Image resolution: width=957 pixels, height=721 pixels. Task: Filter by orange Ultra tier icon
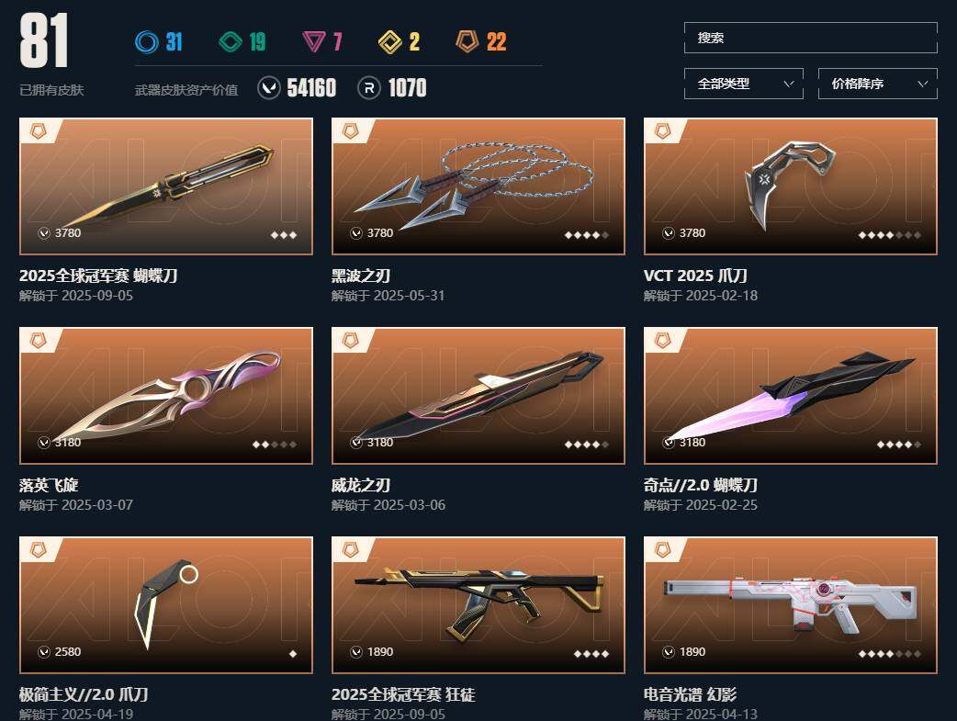[467, 42]
